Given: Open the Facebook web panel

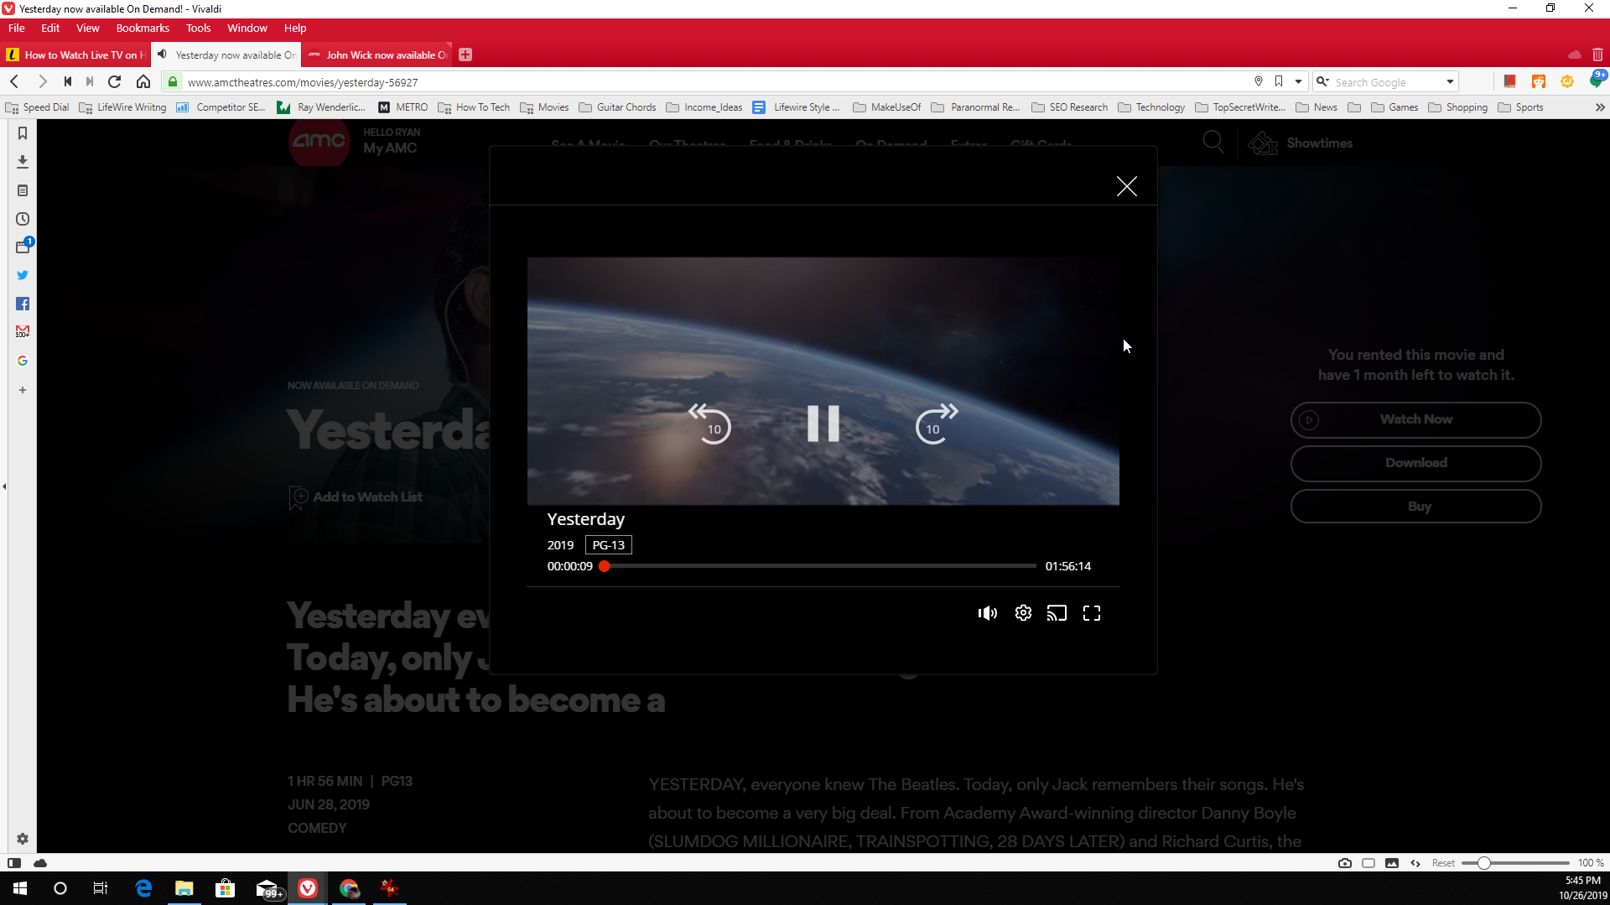Looking at the screenshot, I should pyautogui.click(x=23, y=304).
